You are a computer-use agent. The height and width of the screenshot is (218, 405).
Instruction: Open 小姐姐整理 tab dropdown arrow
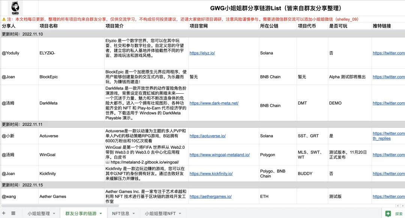pos(54,214)
